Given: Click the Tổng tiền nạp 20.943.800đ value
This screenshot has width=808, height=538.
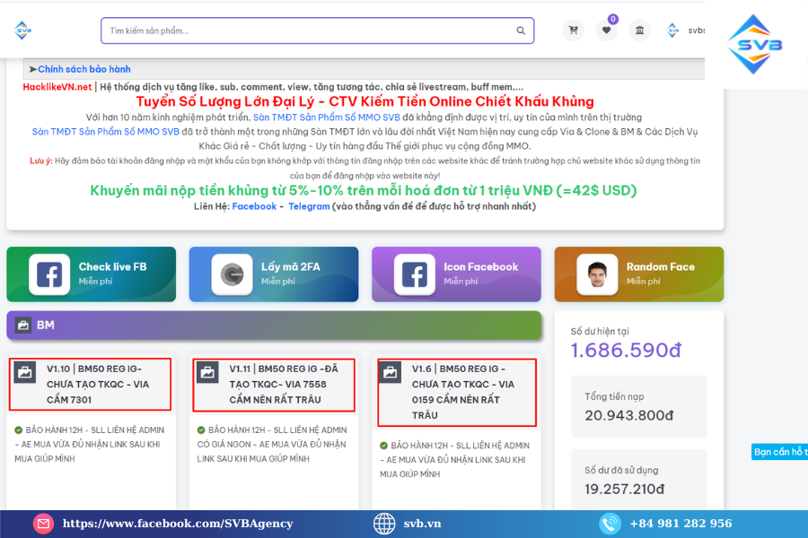Looking at the screenshot, I should click(628, 415).
